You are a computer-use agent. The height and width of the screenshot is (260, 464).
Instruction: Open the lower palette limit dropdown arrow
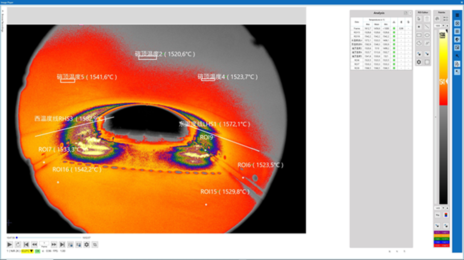443,208
